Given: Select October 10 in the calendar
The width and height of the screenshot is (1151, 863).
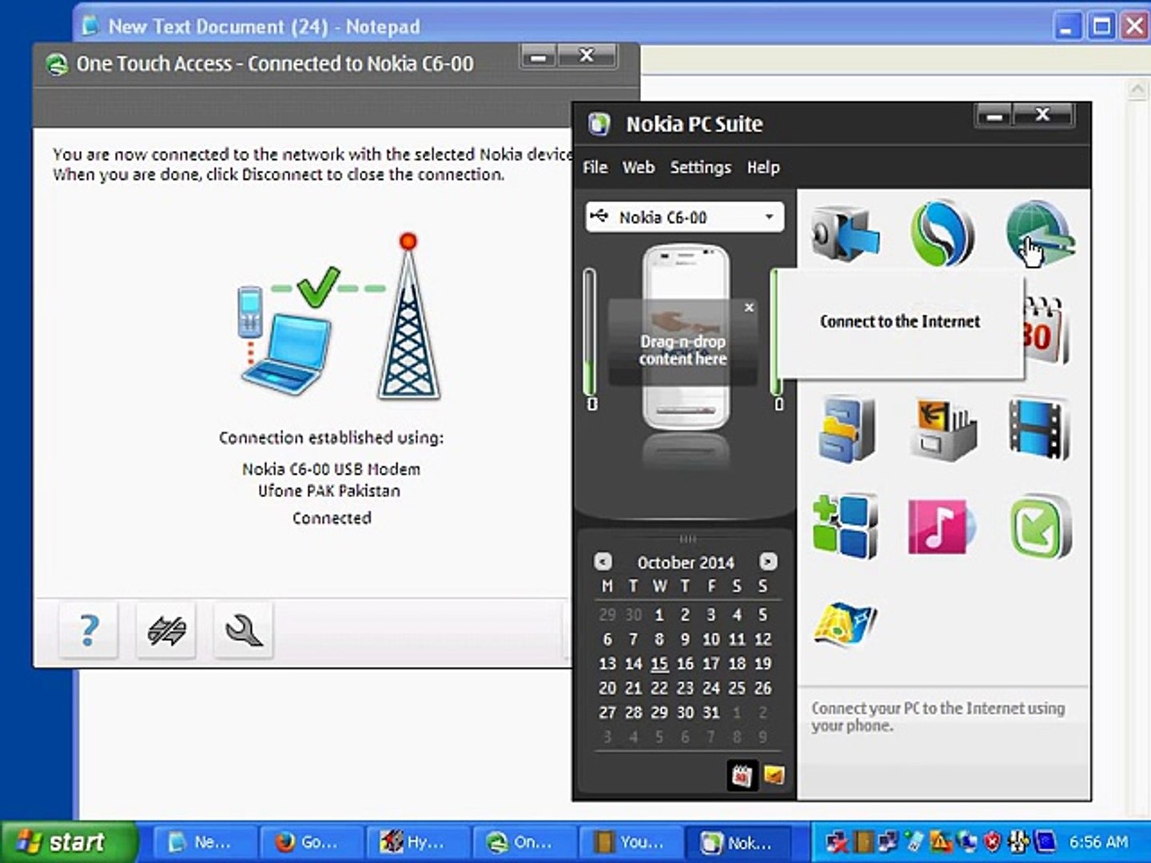Looking at the screenshot, I should tap(711, 639).
